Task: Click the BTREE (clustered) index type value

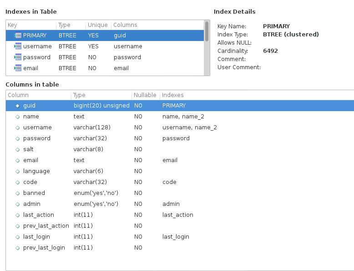Action: click(x=291, y=34)
